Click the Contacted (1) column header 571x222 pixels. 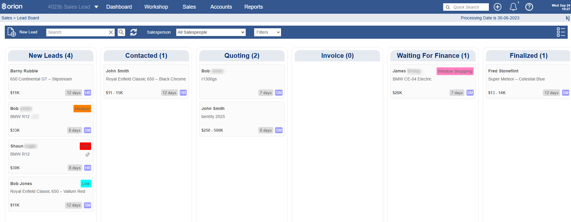(x=146, y=56)
